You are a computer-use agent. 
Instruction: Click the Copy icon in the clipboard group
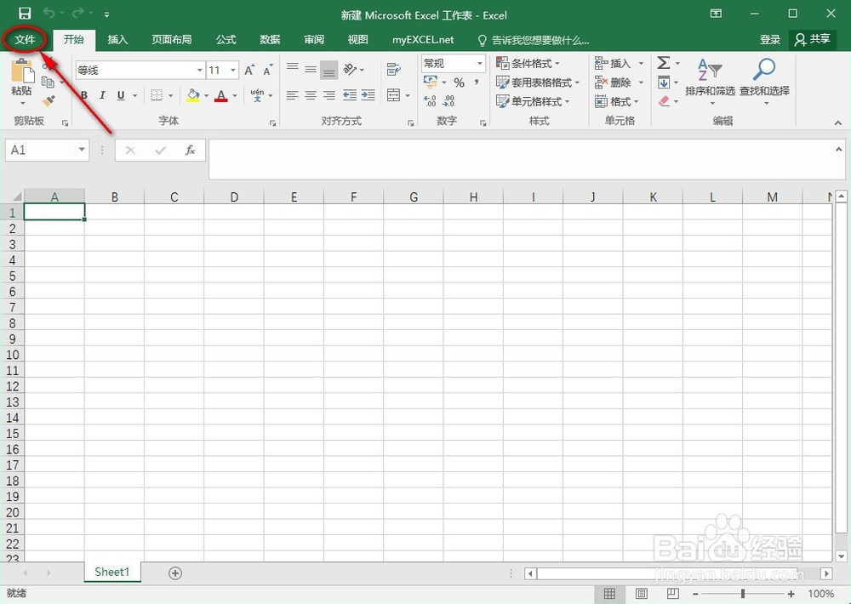pyautogui.click(x=48, y=82)
